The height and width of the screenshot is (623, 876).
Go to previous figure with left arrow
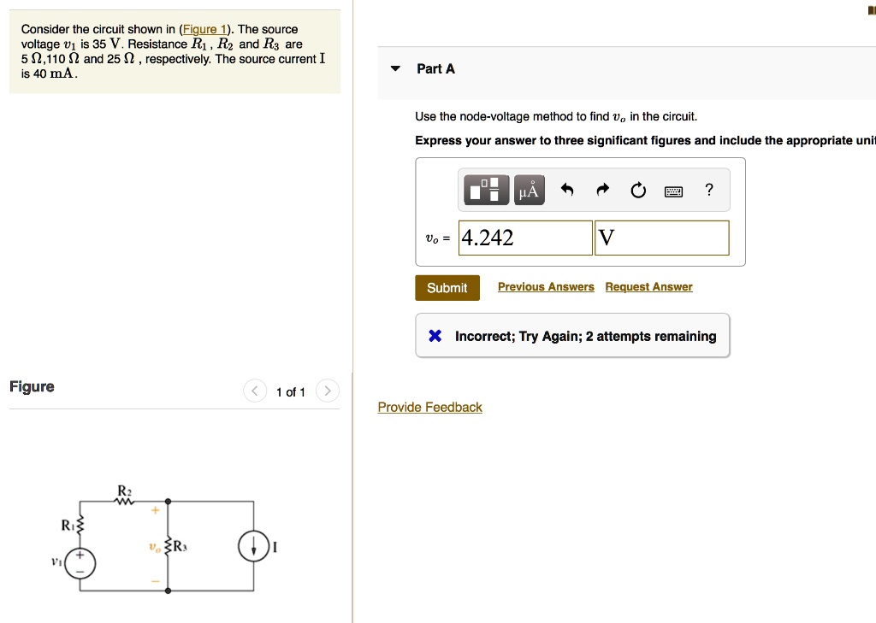coord(254,391)
